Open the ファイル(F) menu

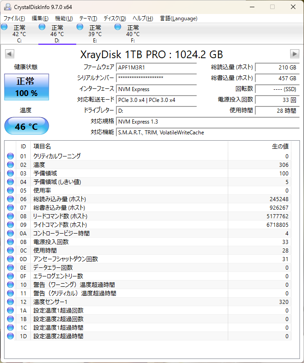[14, 18]
